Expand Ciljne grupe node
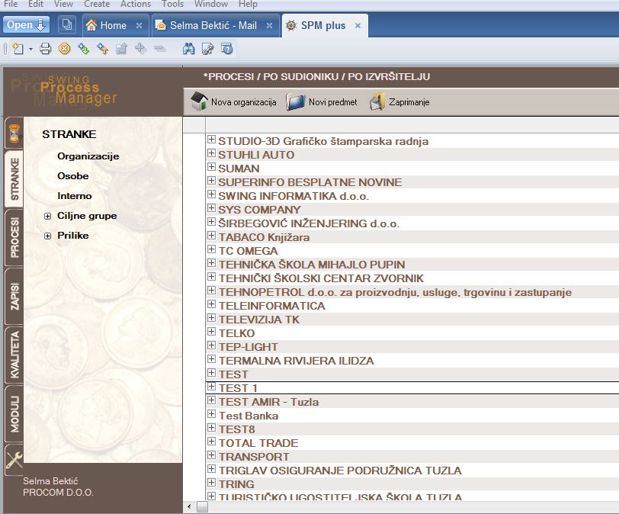The width and height of the screenshot is (619, 514). tap(47, 217)
